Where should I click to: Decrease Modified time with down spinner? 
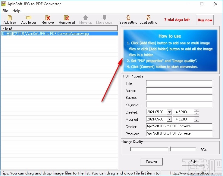click(196, 120)
